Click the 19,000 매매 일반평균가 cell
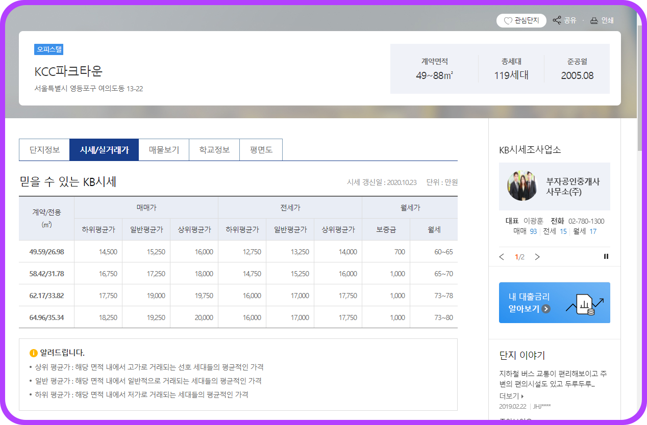 tap(146, 296)
